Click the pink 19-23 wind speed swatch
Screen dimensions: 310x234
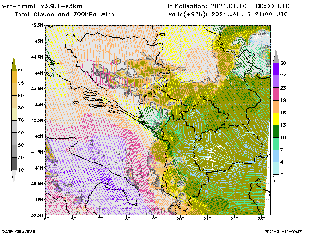(276, 94)
